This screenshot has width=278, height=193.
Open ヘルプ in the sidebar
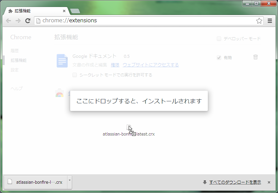pos(17,88)
